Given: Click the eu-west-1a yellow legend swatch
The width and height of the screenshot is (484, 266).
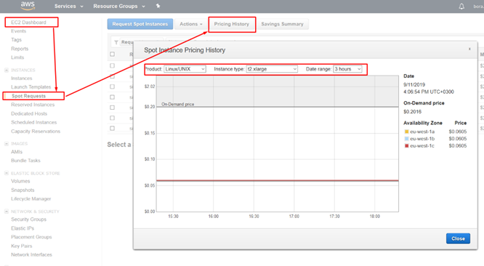Looking at the screenshot, I should tap(406, 132).
